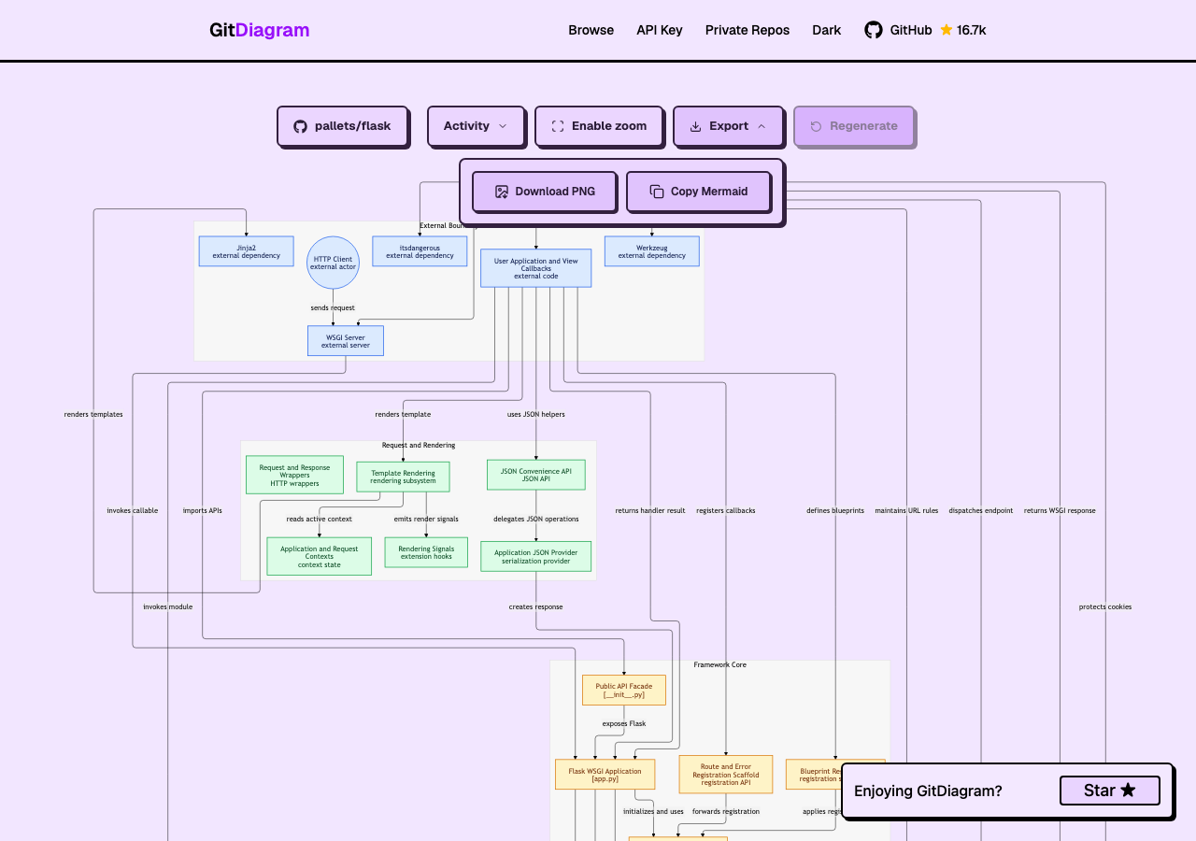Select the Flask WSGI Application node

click(x=605, y=775)
